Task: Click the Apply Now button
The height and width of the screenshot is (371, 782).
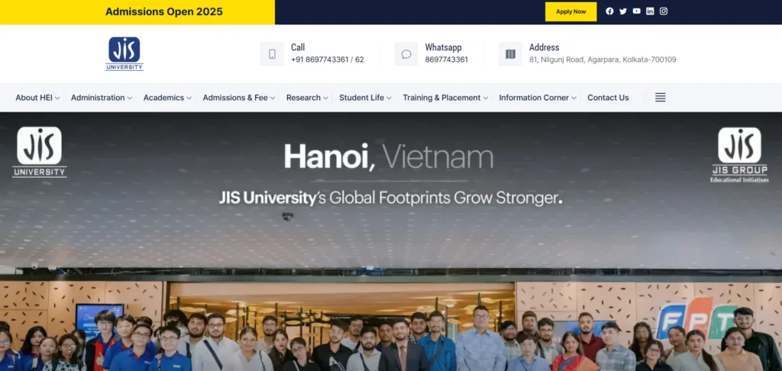Action: click(x=571, y=12)
